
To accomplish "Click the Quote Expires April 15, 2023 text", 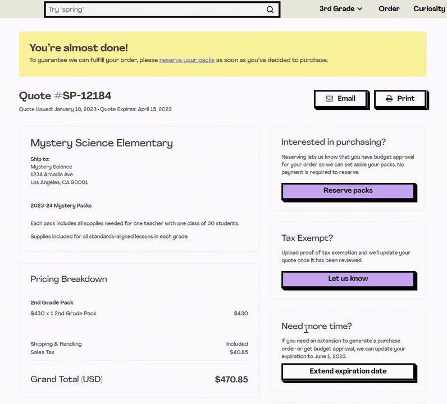I will pos(136,109).
